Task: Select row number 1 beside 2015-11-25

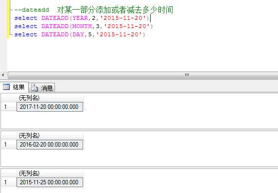Action: pos(8,182)
